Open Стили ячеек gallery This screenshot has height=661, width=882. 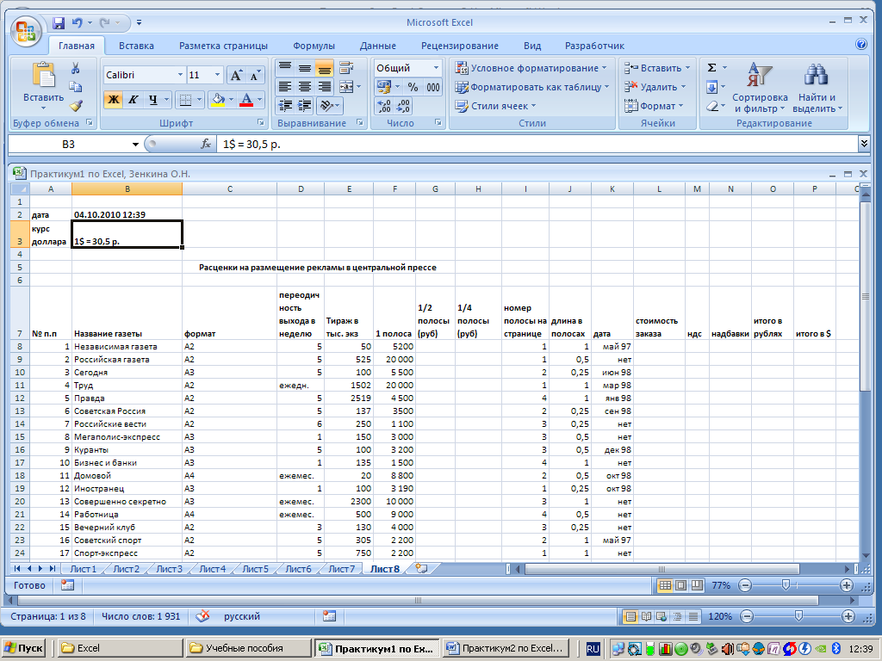point(495,106)
